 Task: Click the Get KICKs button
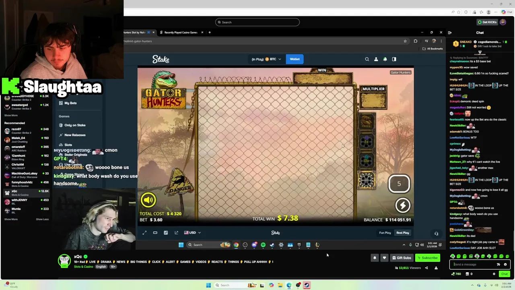pyautogui.click(x=487, y=22)
